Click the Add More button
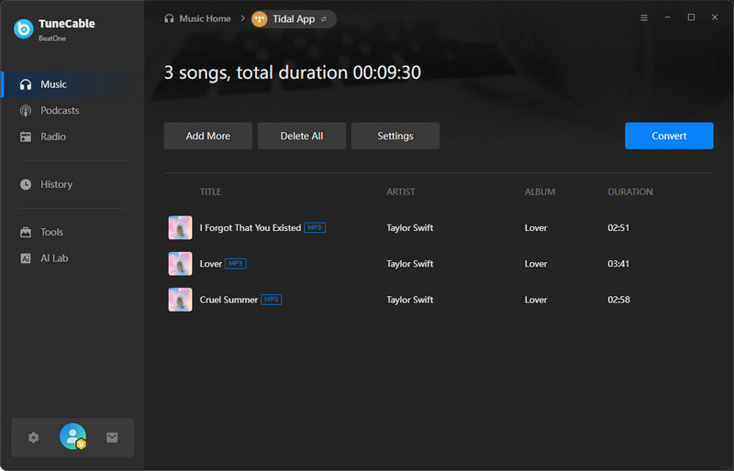This screenshot has width=734, height=471. pyautogui.click(x=208, y=137)
